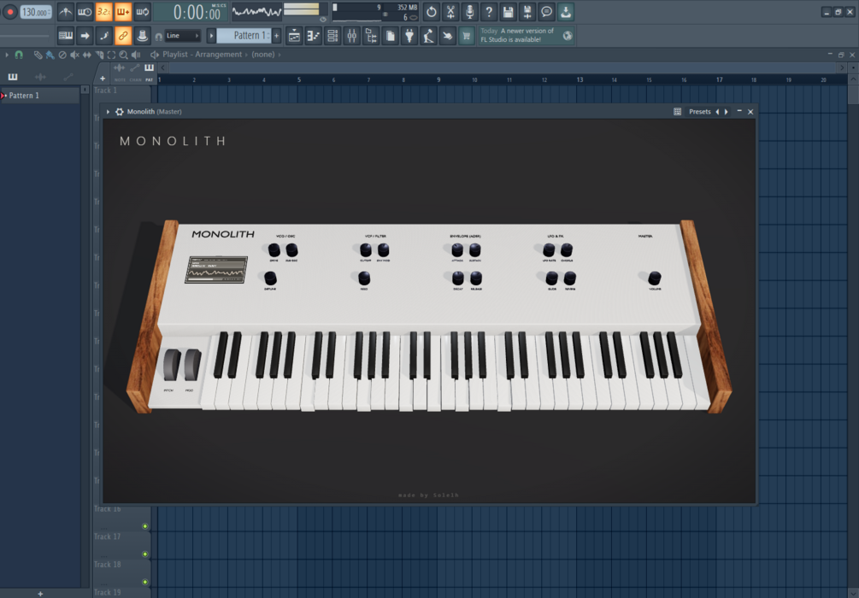Open the plugin picker plug icon

[409, 36]
